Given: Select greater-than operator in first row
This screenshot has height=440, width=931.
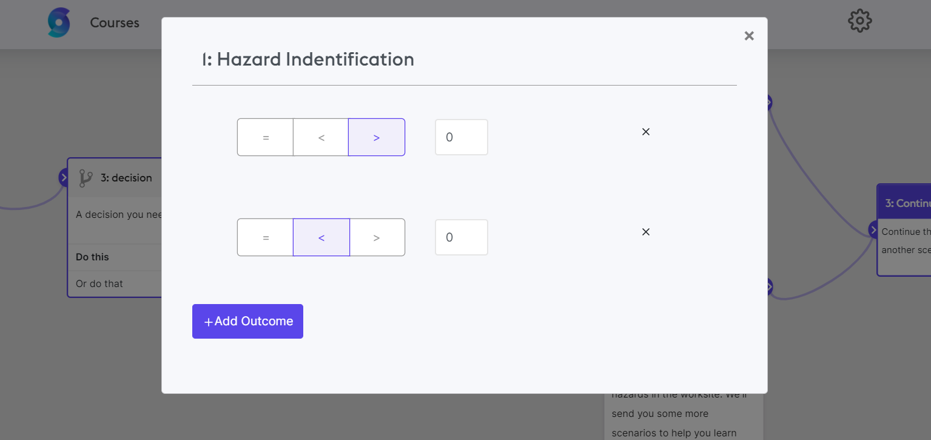Looking at the screenshot, I should click(x=377, y=137).
